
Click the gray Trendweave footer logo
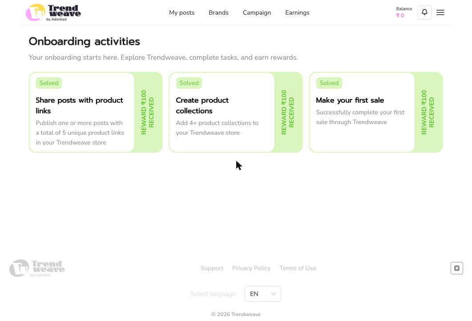click(37, 268)
